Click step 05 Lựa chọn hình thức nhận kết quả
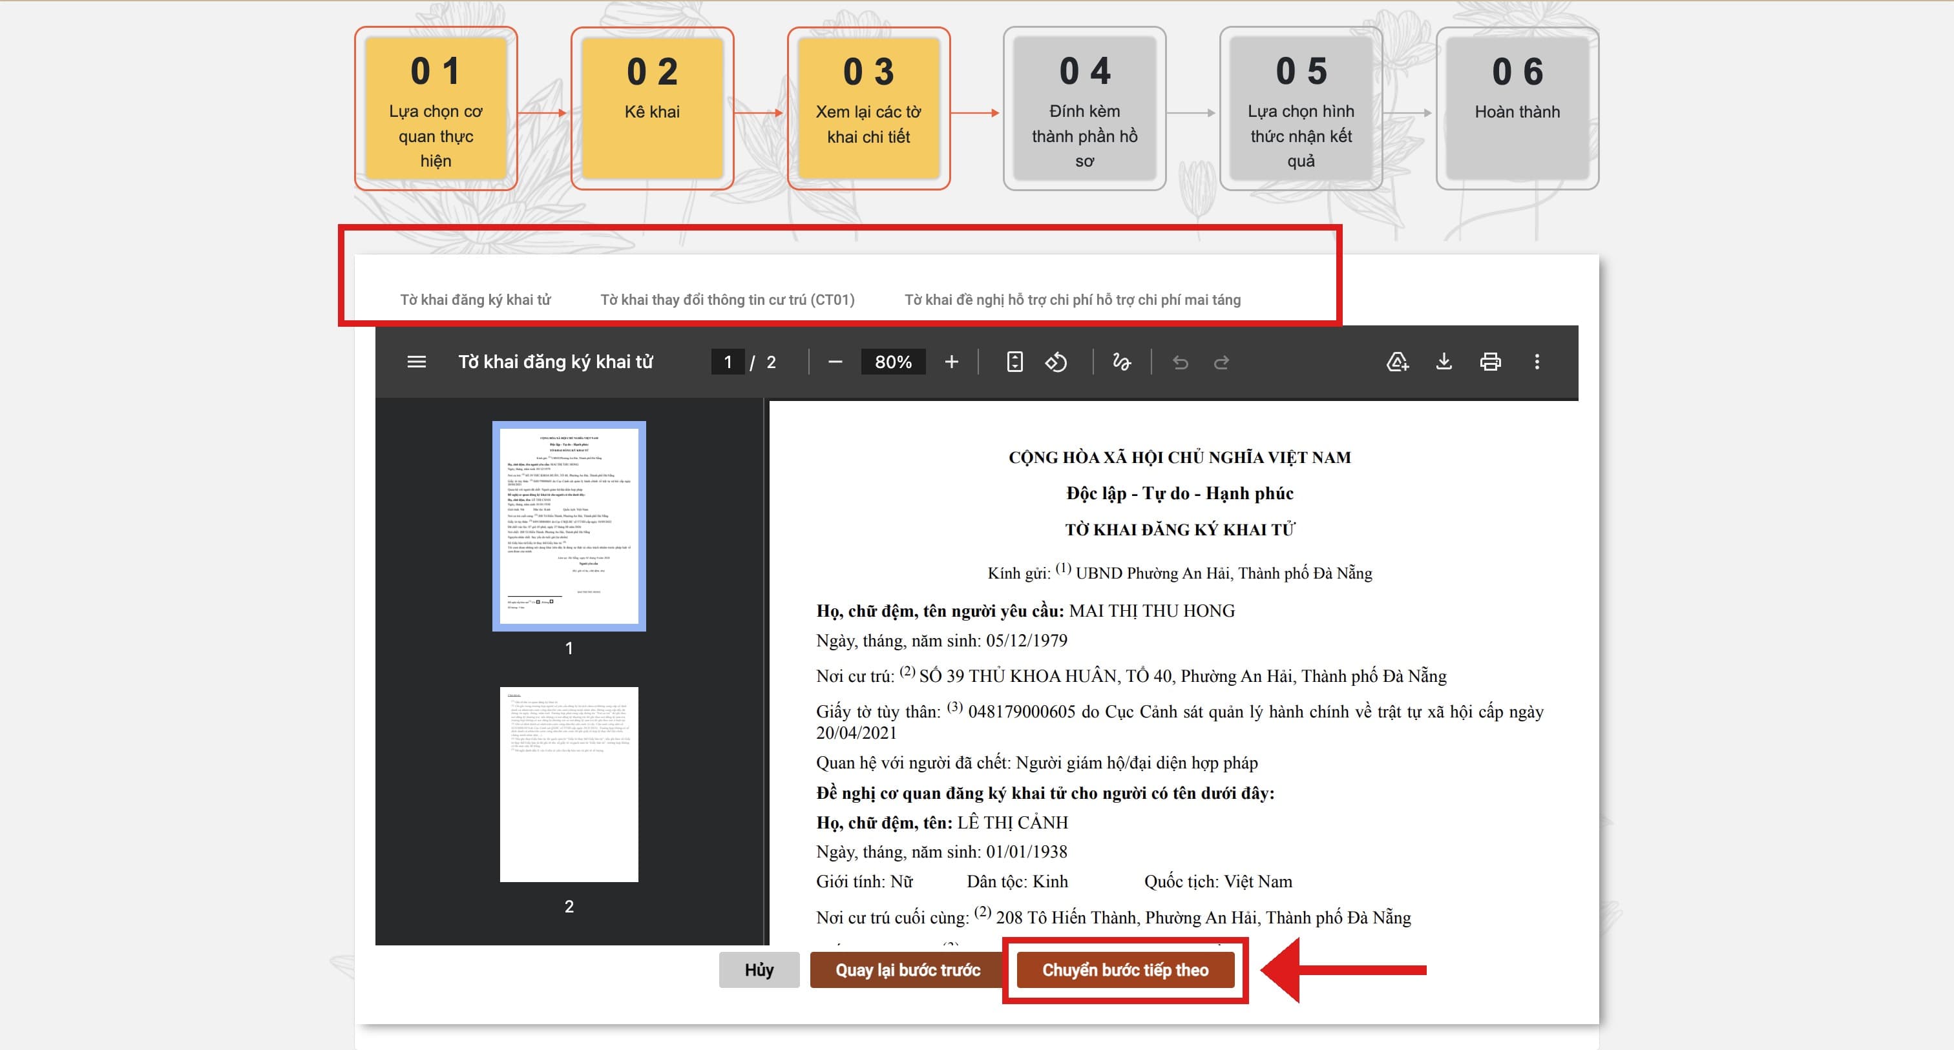The width and height of the screenshot is (1954, 1050). 1301,108
